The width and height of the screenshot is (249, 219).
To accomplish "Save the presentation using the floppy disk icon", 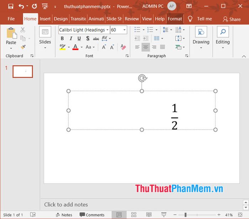I will coord(10,6).
